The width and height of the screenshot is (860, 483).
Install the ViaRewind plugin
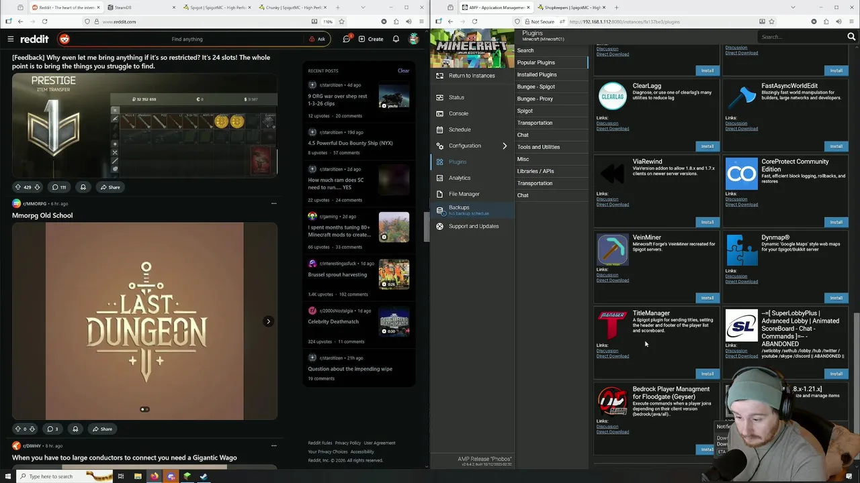[707, 222]
